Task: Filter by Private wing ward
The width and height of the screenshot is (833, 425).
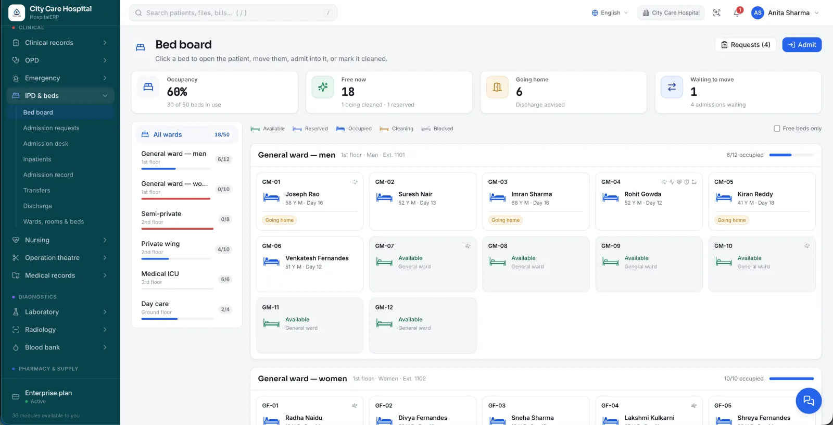Action: coord(187,248)
